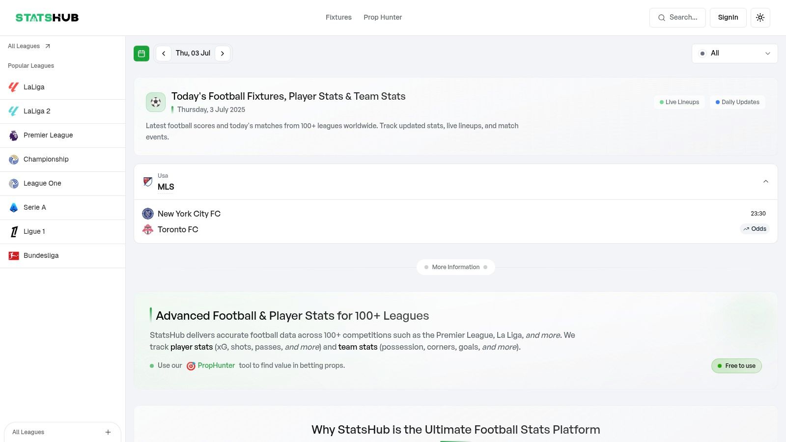Open the Toronto FC team name

pos(178,229)
